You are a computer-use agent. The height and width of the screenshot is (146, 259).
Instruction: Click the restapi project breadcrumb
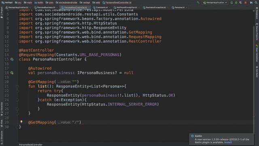7,2
